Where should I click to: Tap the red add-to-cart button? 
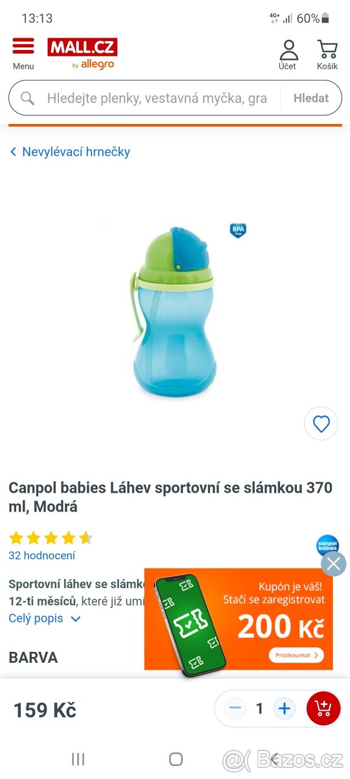[323, 709]
